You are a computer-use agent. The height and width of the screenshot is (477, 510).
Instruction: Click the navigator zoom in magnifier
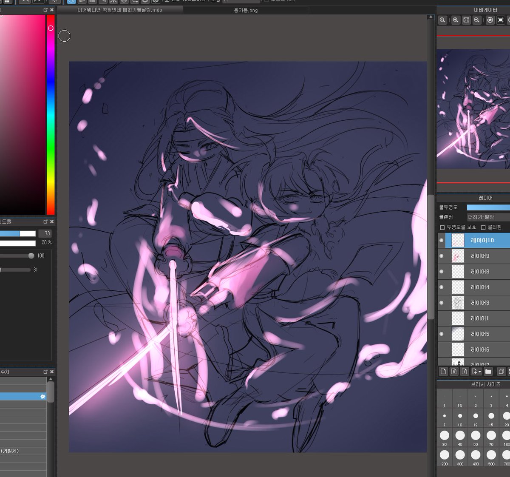456,20
